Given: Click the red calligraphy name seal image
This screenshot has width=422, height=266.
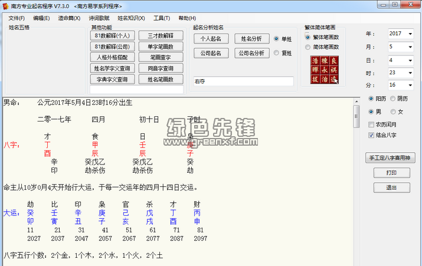Looking at the screenshot, I should tap(324, 70).
